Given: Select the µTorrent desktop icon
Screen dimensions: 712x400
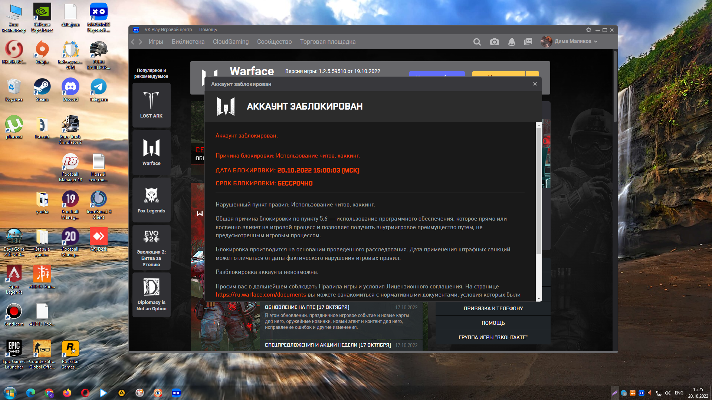Looking at the screenshot, I should [x=14, y=128].
